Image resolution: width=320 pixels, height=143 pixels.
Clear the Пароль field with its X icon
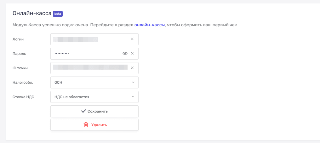(132, 54)
